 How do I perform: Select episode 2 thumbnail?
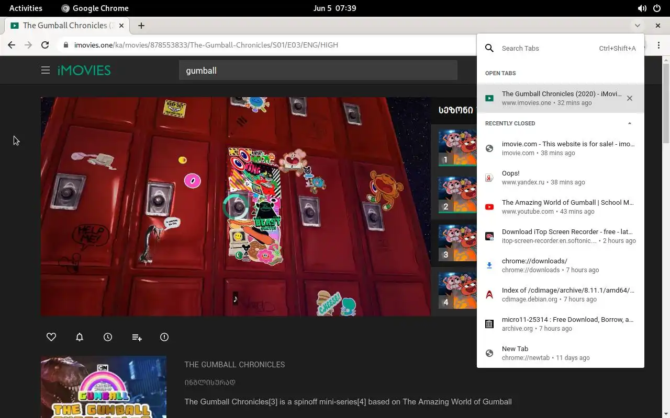tap(457, 195)
